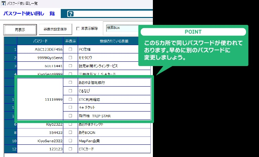Check hide box for ETCカード row
259x157 pixels.
(x=71, y=149)
